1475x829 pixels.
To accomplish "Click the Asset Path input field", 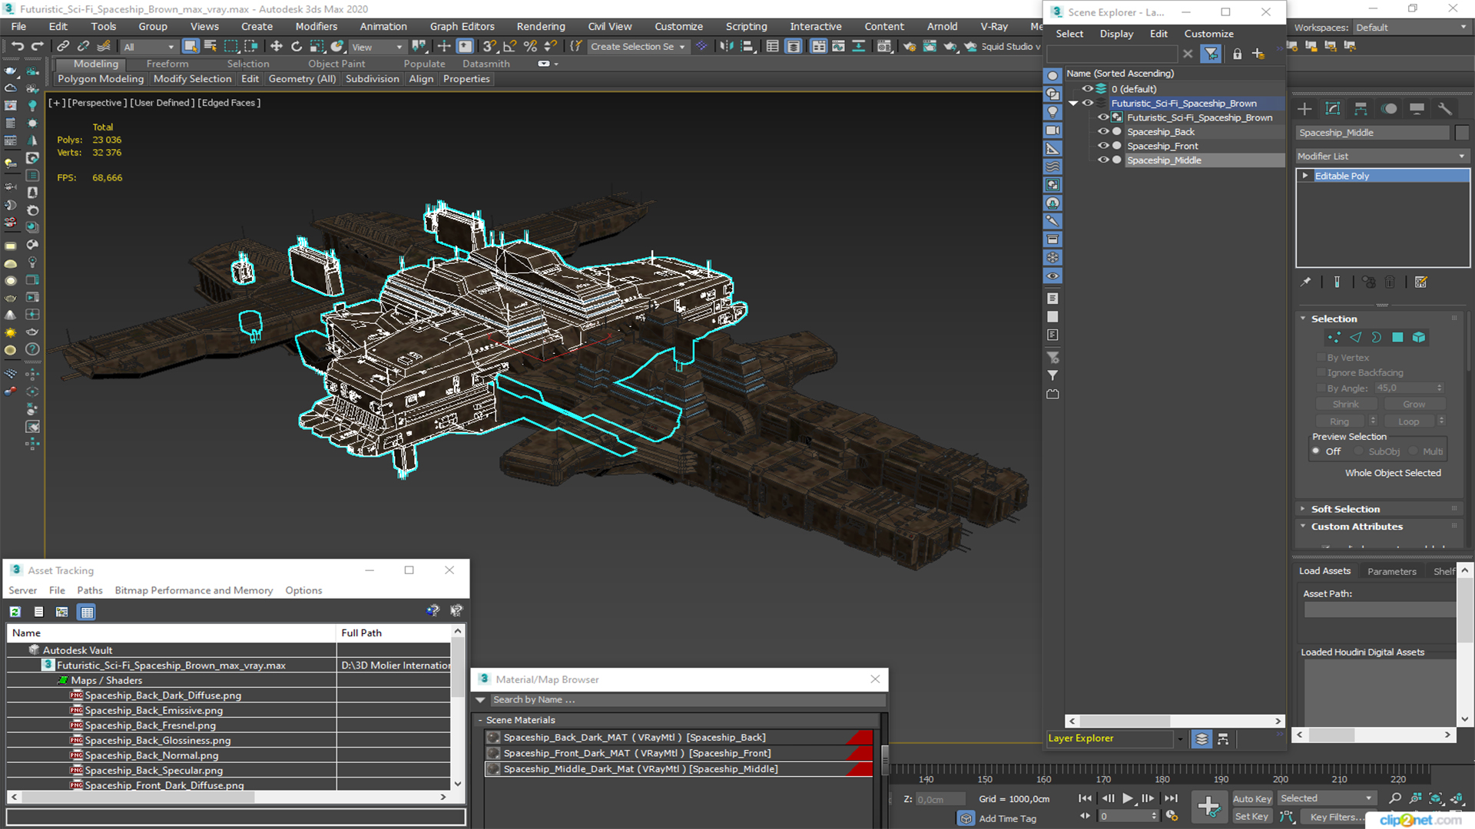I will coord(1380,609).
